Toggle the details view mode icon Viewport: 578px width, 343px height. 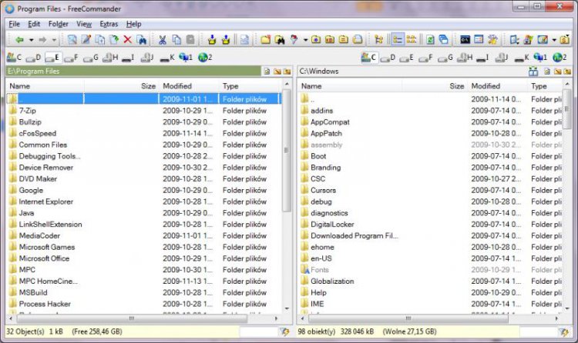pyautogui.click(x=398, y=39)
